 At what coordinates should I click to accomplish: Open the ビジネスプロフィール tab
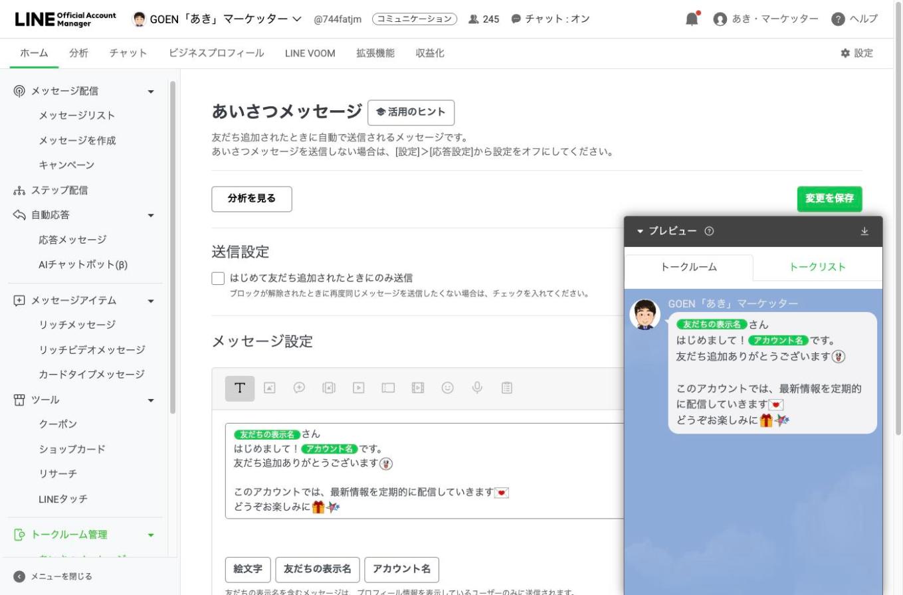tap(217, 53)
